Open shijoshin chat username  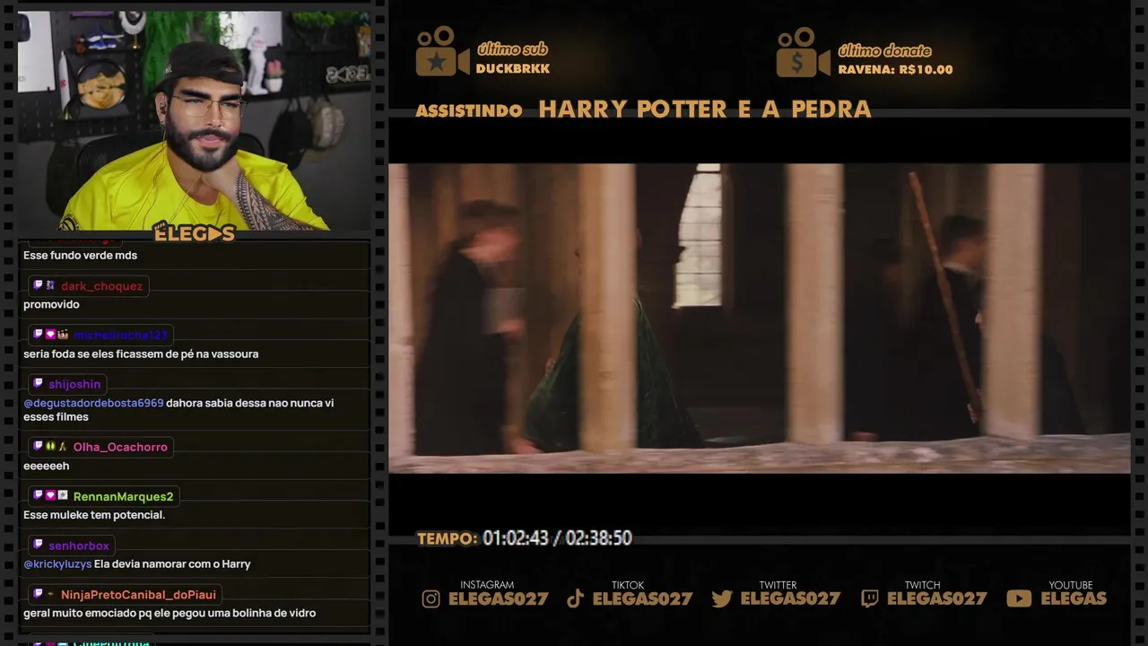[x=74, y=384]
